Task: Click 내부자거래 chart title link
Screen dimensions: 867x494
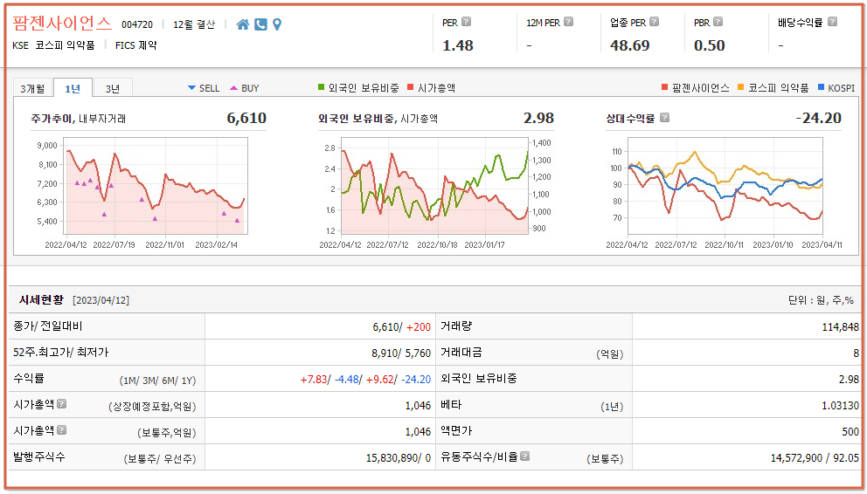Action: click(102, 118)
